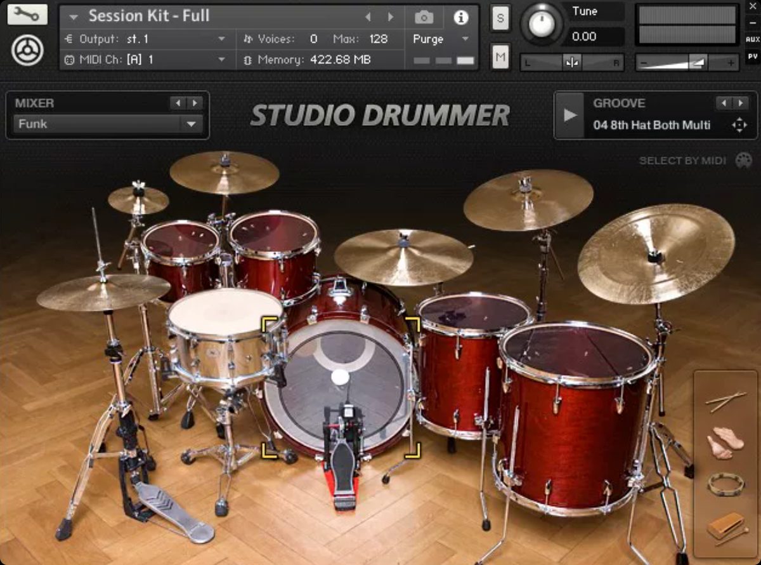Screen dimensions: 761x565
Task: Open the camera snapshot view
Action: click(x=424, y=17)
